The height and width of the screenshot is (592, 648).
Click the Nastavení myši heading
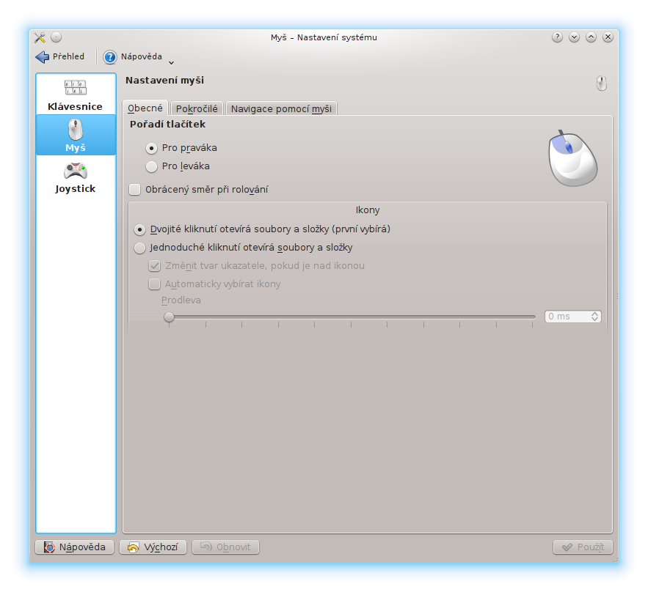(x=165, y=81)
